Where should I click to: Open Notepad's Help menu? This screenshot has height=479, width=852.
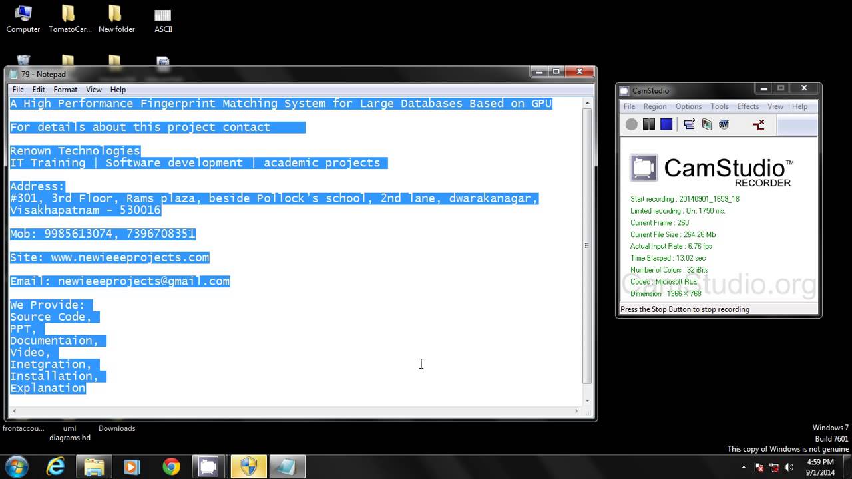click(x=118, y=90)
